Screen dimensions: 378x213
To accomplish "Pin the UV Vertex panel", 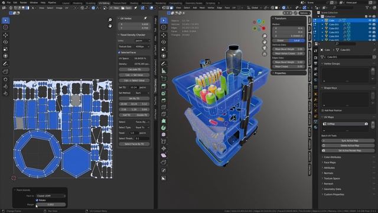I will (x=145, y=18).
